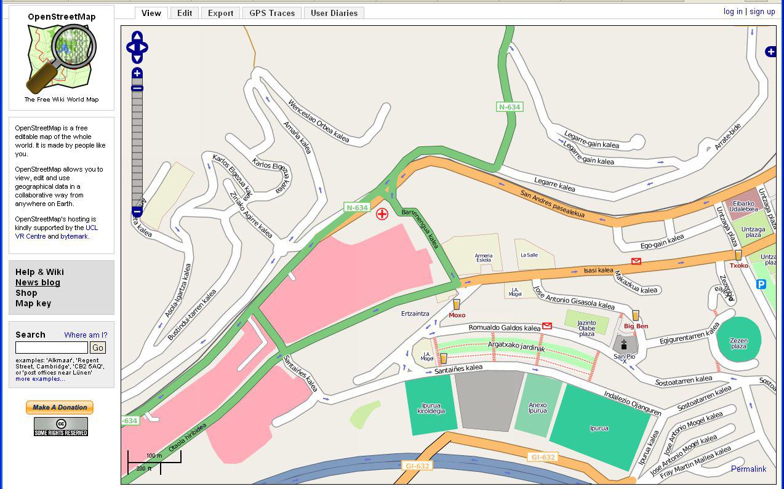This screenshot has width=784, height=489.
Task: Open the log in link
Action: pos(733,12)
